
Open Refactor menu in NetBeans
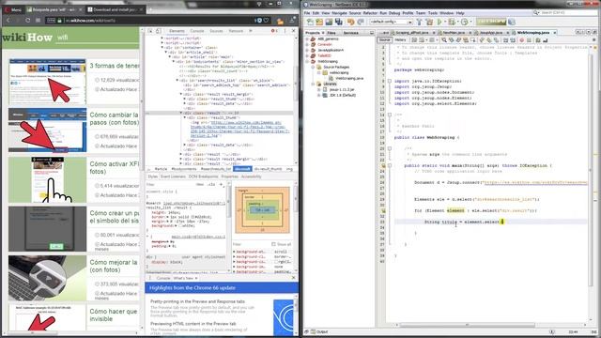(x=370, y=13)
